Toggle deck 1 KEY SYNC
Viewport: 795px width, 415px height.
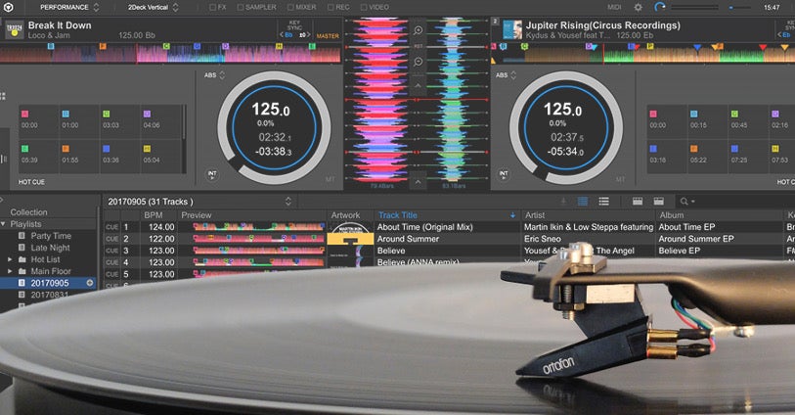point(294,25)
